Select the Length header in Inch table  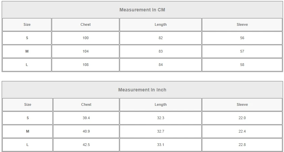[x=161, y=105]
